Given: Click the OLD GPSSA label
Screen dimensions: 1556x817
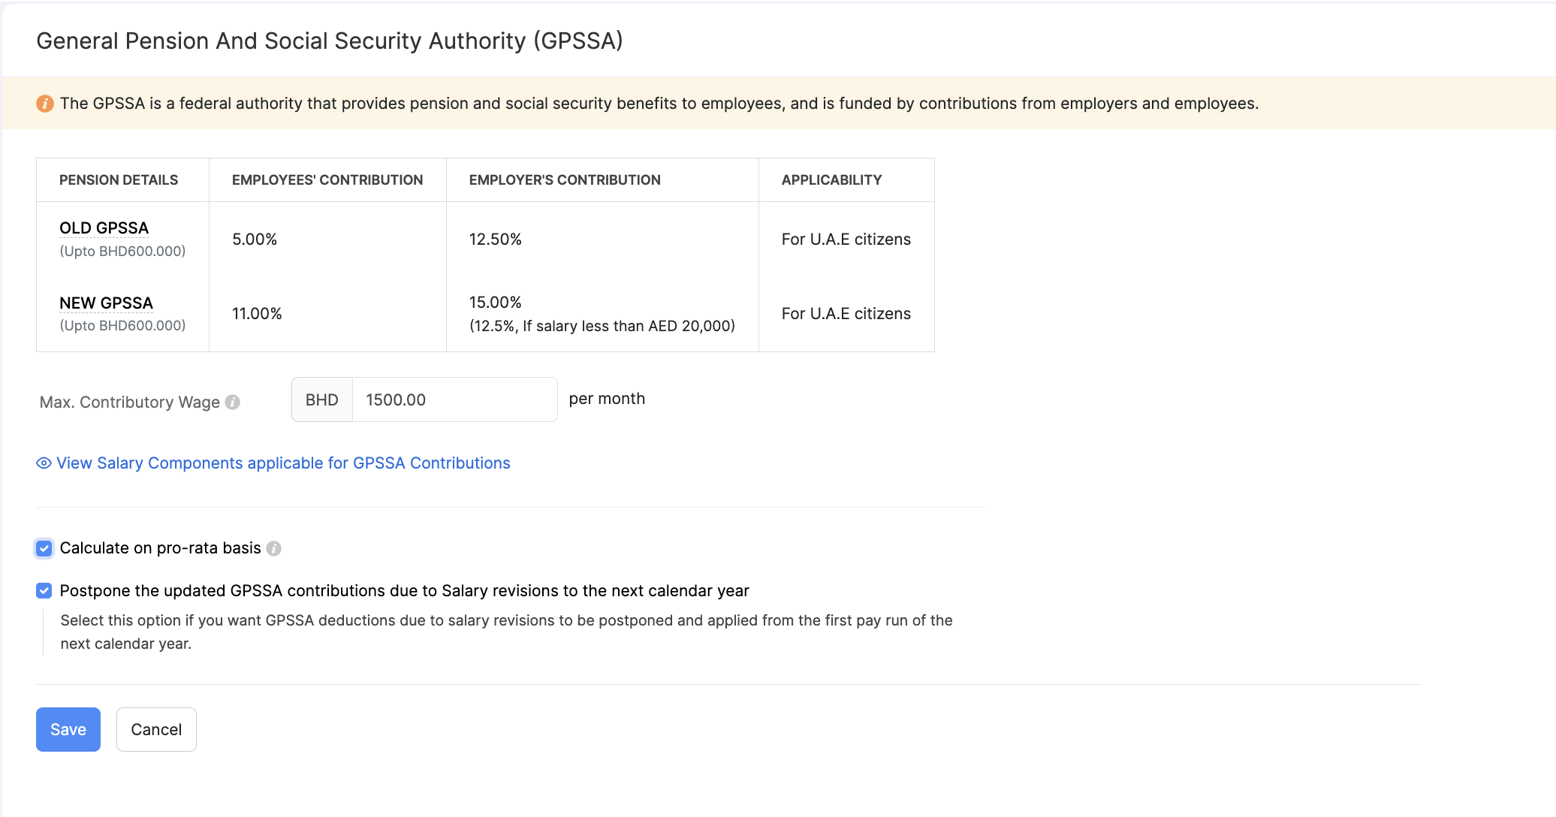Looking at the screenshot, I should tap(104, 228).
